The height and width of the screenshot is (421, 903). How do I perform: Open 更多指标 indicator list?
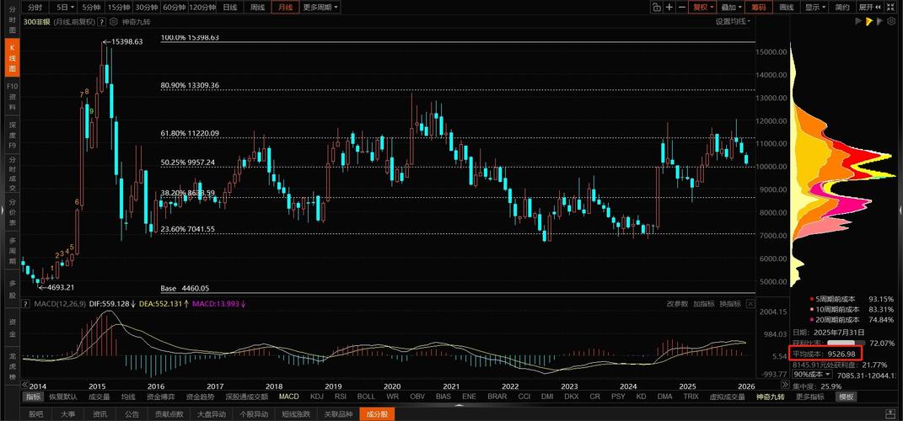(x=810, y=397)
